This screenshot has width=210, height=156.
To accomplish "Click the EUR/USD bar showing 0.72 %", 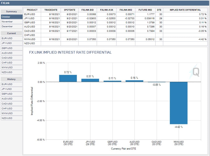I will click(68, 79).
